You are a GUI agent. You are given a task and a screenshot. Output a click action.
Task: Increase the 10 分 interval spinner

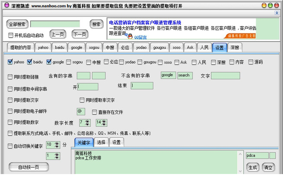57,143
